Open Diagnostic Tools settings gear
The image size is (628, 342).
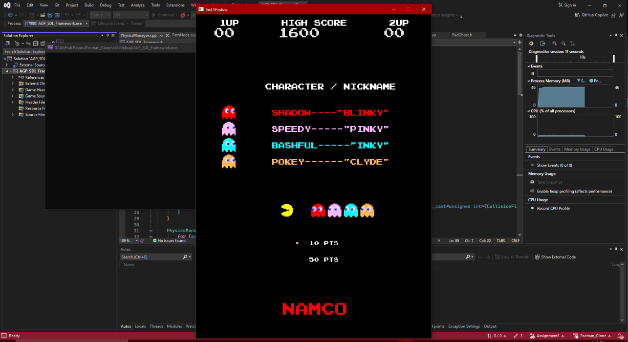[x=531, y=43]
